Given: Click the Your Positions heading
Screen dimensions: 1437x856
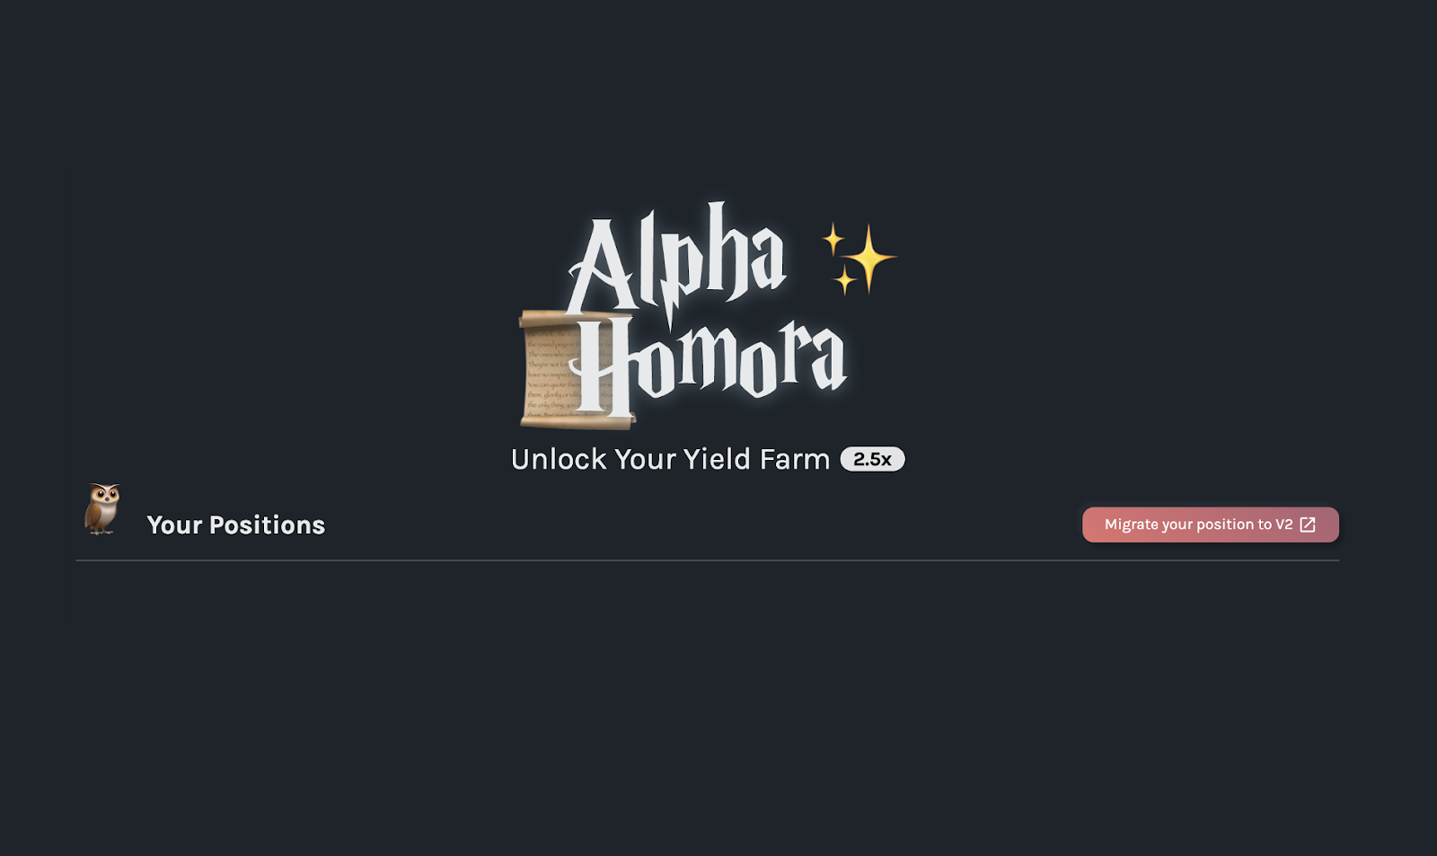Looking at the screenshot, I should 235,525.
